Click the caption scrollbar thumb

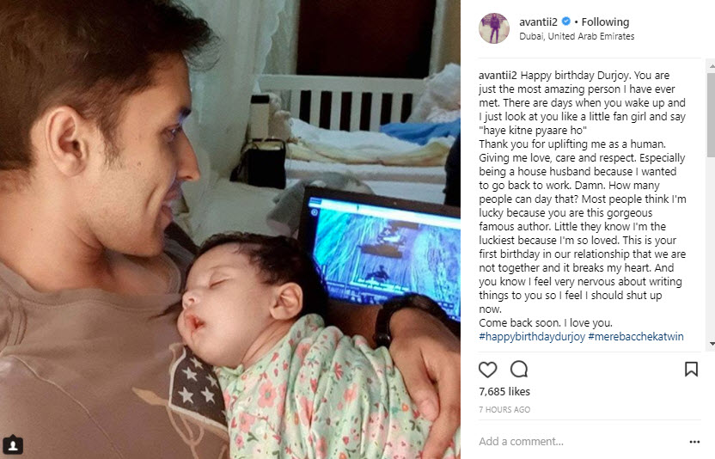click(x=712, y=114)
